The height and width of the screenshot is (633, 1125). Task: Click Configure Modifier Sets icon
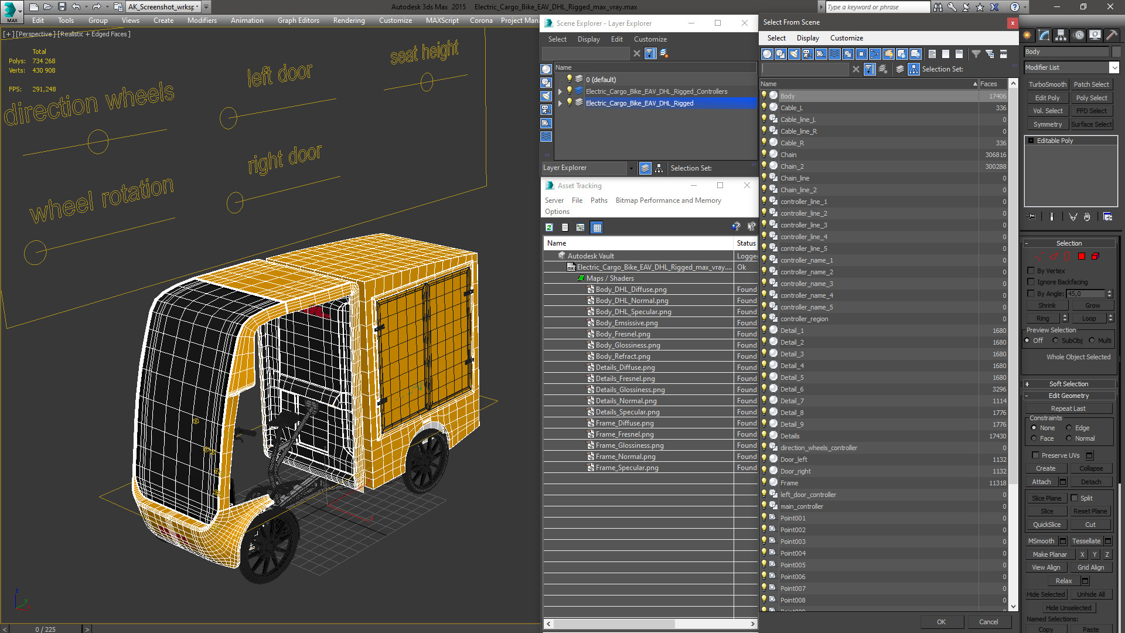click(x=1107, y=217)
